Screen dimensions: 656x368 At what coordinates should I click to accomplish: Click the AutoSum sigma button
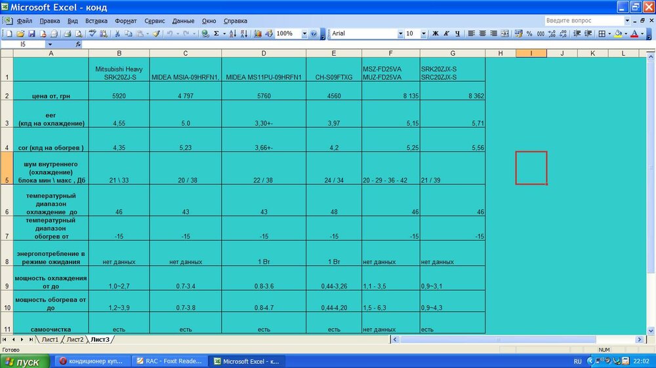[x=216, y=34]
